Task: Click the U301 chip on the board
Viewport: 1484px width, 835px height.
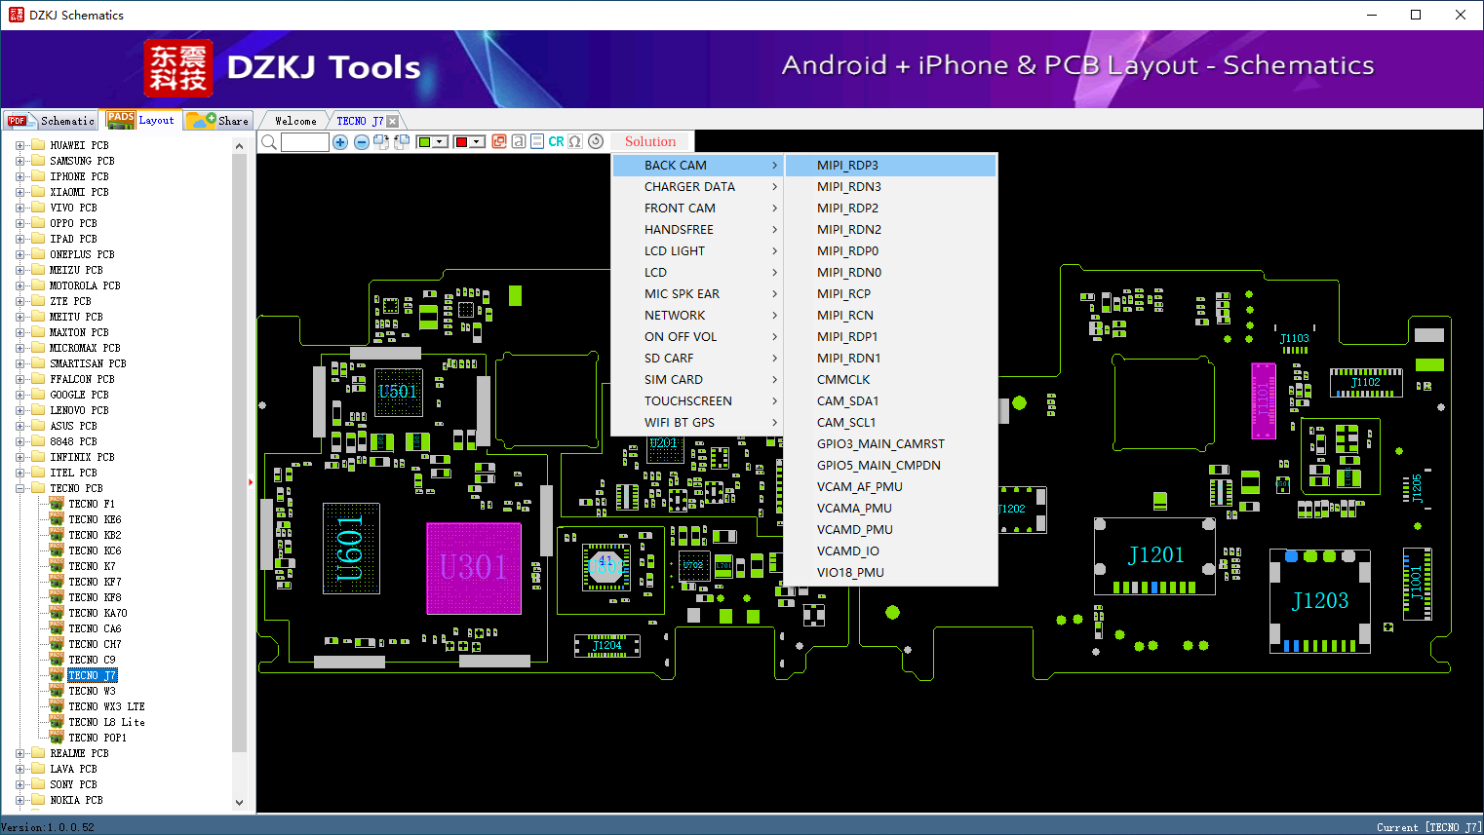Action: point(474,568)
